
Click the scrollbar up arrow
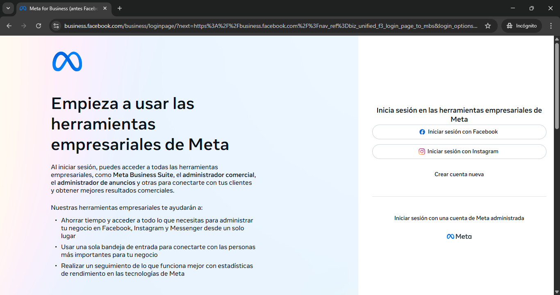(x=557, y=39)
